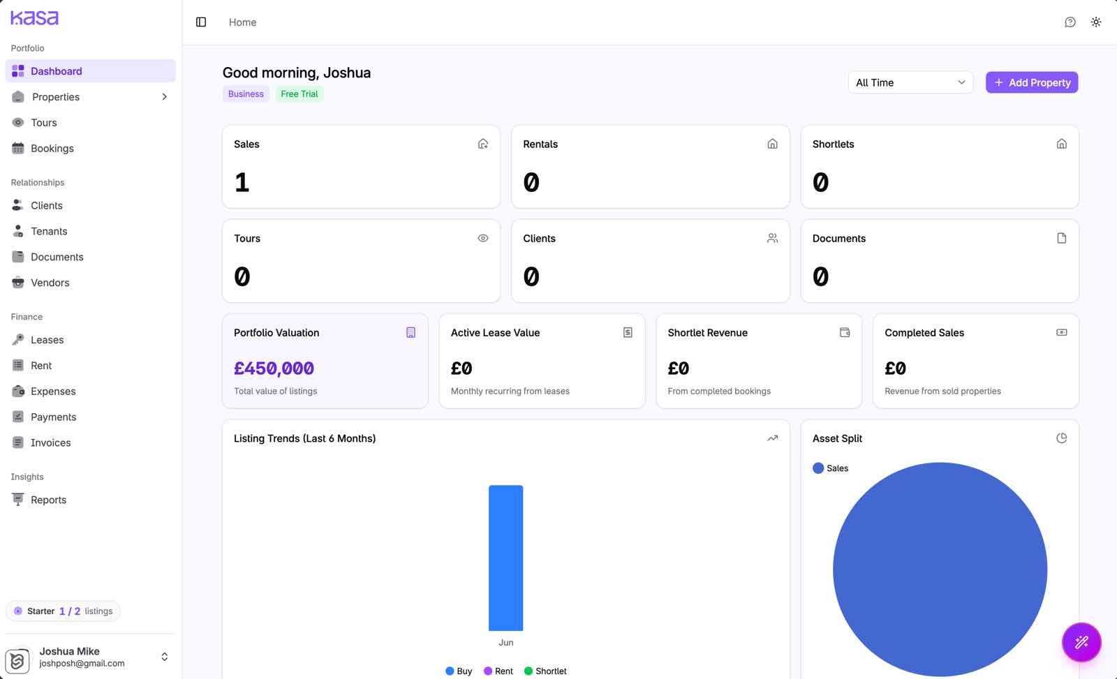Click the Rentals card house icon
1117x679 pixels.
click(x=772, y=144)
